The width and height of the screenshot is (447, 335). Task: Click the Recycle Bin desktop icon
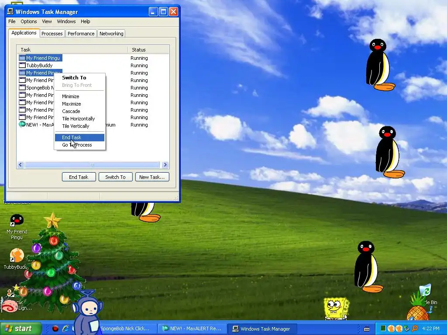[426, 291]
